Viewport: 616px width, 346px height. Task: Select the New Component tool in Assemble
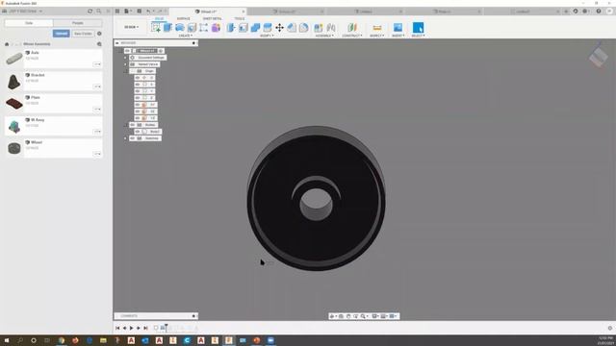pyautogui.click(x=319, y=27)
